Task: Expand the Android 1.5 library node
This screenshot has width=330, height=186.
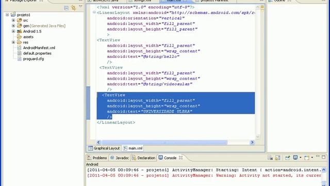Action: (13, 31)
